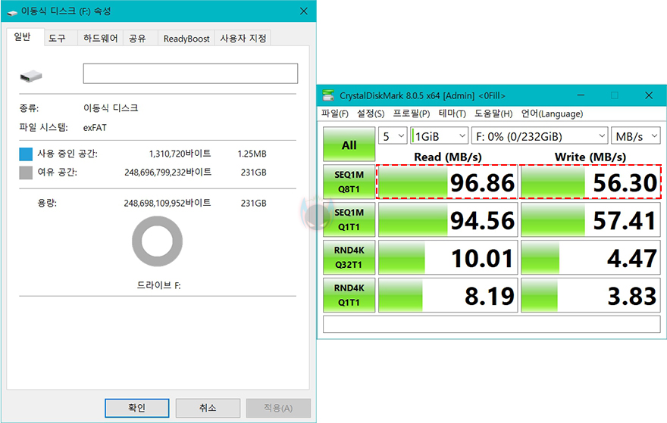Viewport: 667px width, 423px height.
Task: Click the Read (MB/s) column header
Action: pos(448,157)
